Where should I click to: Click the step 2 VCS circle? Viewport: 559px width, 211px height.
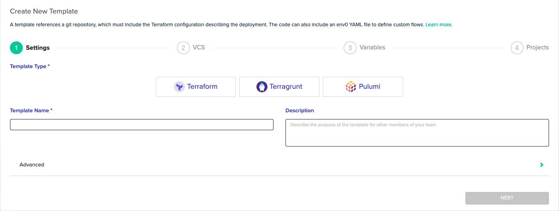(183, 48)
